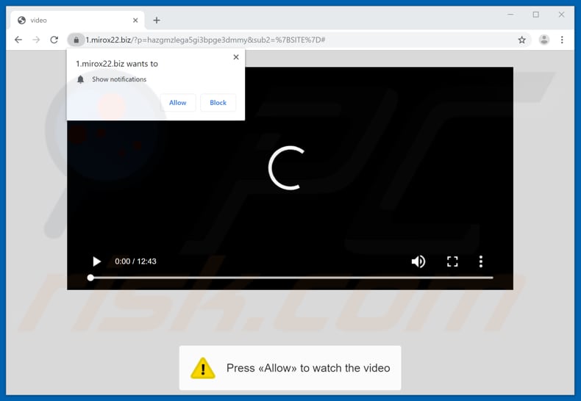Click the loading spinner in the video
581x401 pixels.
[x=286, y=167]
